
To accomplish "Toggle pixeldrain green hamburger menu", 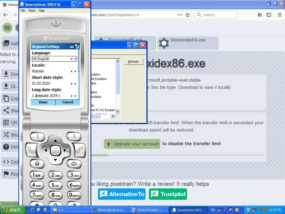I will coord(7,28).
